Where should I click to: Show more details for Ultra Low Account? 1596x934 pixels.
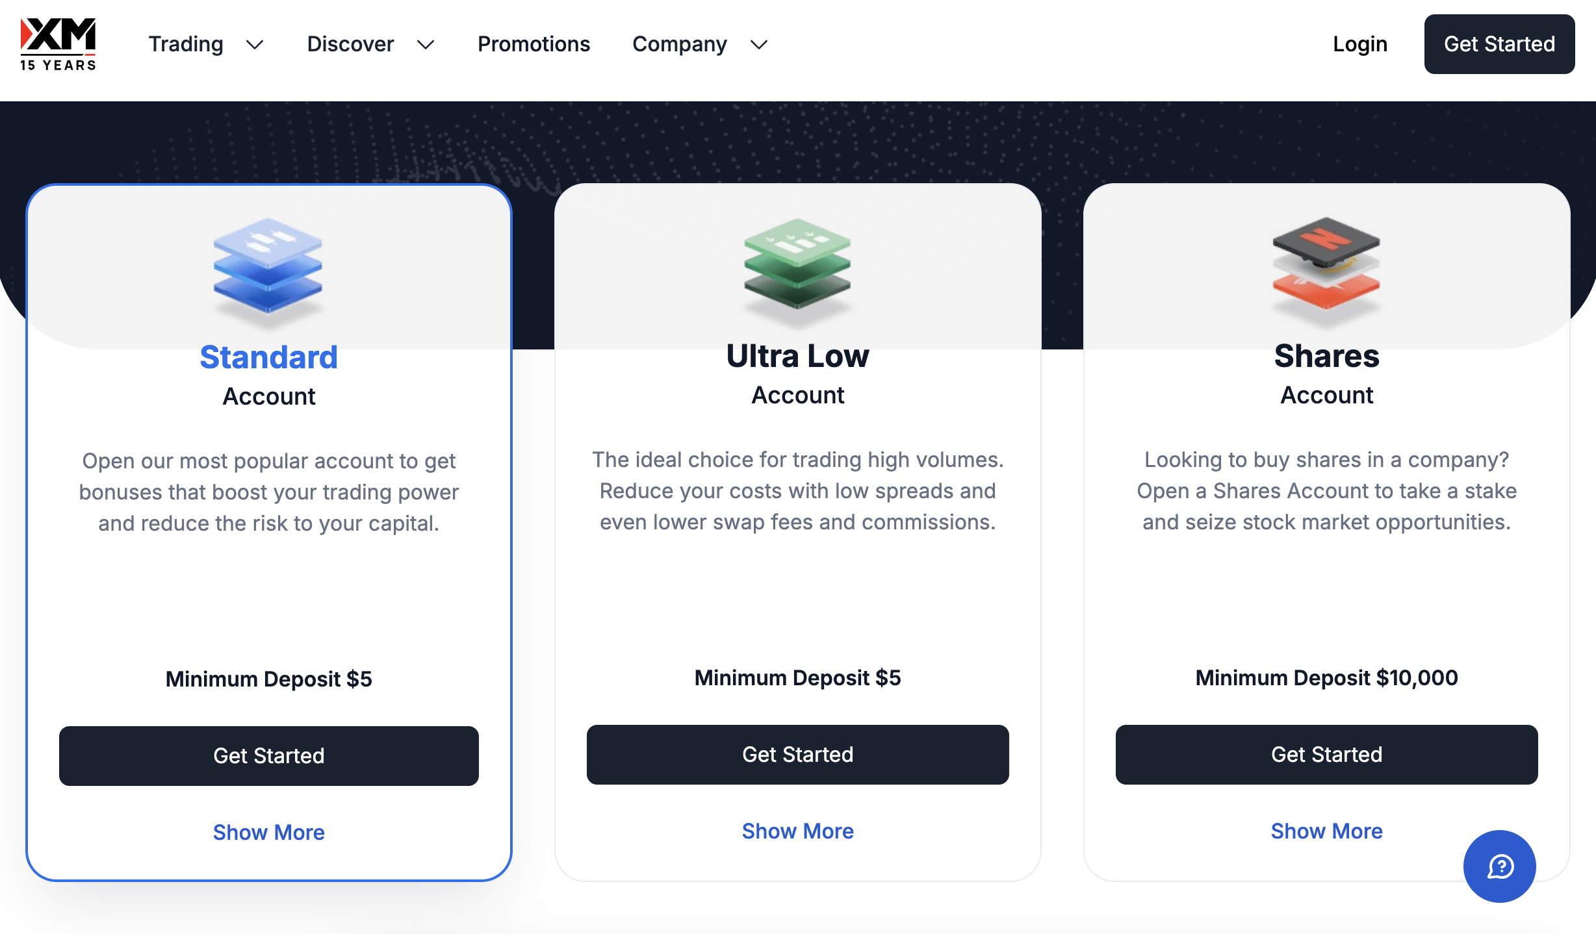(797, 831)
